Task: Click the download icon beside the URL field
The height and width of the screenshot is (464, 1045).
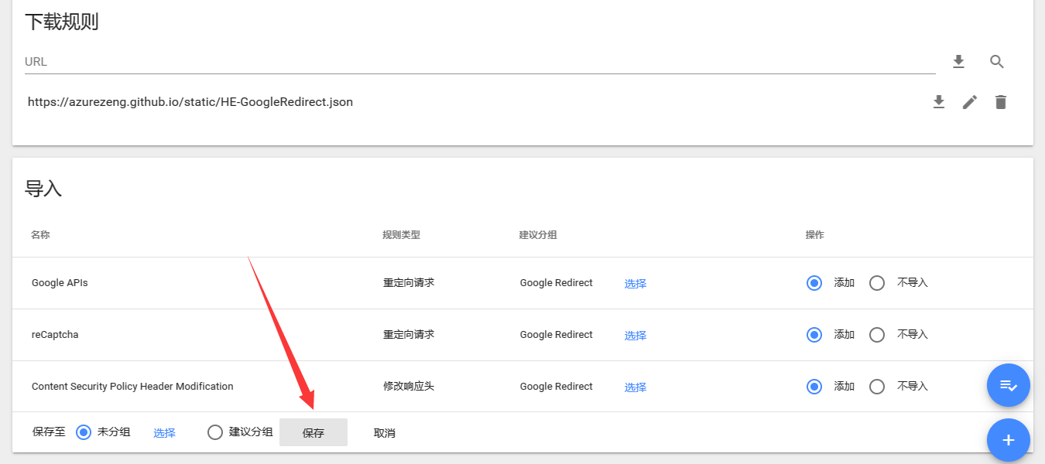Action: pos(958,62)
